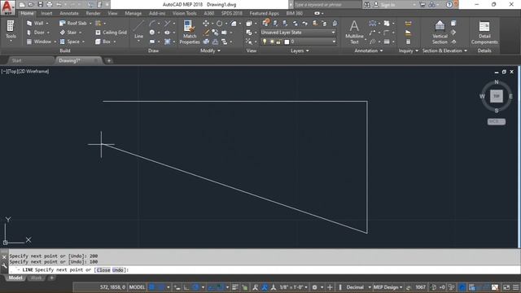Click the layer color swatch
Screen dimensions: 521x293
tap(287, 42)
